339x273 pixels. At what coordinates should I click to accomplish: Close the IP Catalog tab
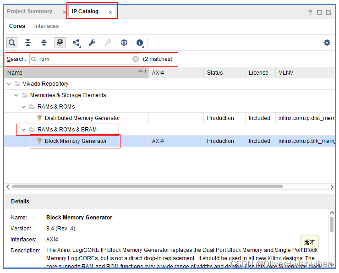[x=110, y=12]
